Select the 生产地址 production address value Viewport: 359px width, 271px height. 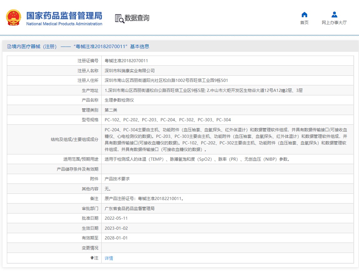point(204,90)
